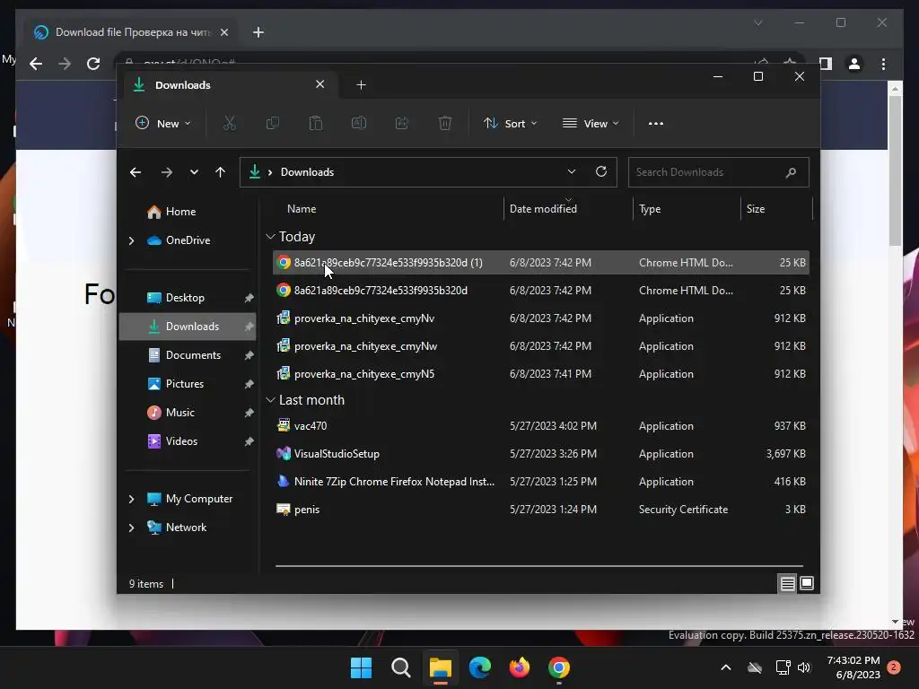The height and width of the screenshot is (689, 919).
Task: Go back in File Explorer navigation
Action: pyautogui.click(x=136, y=172)
